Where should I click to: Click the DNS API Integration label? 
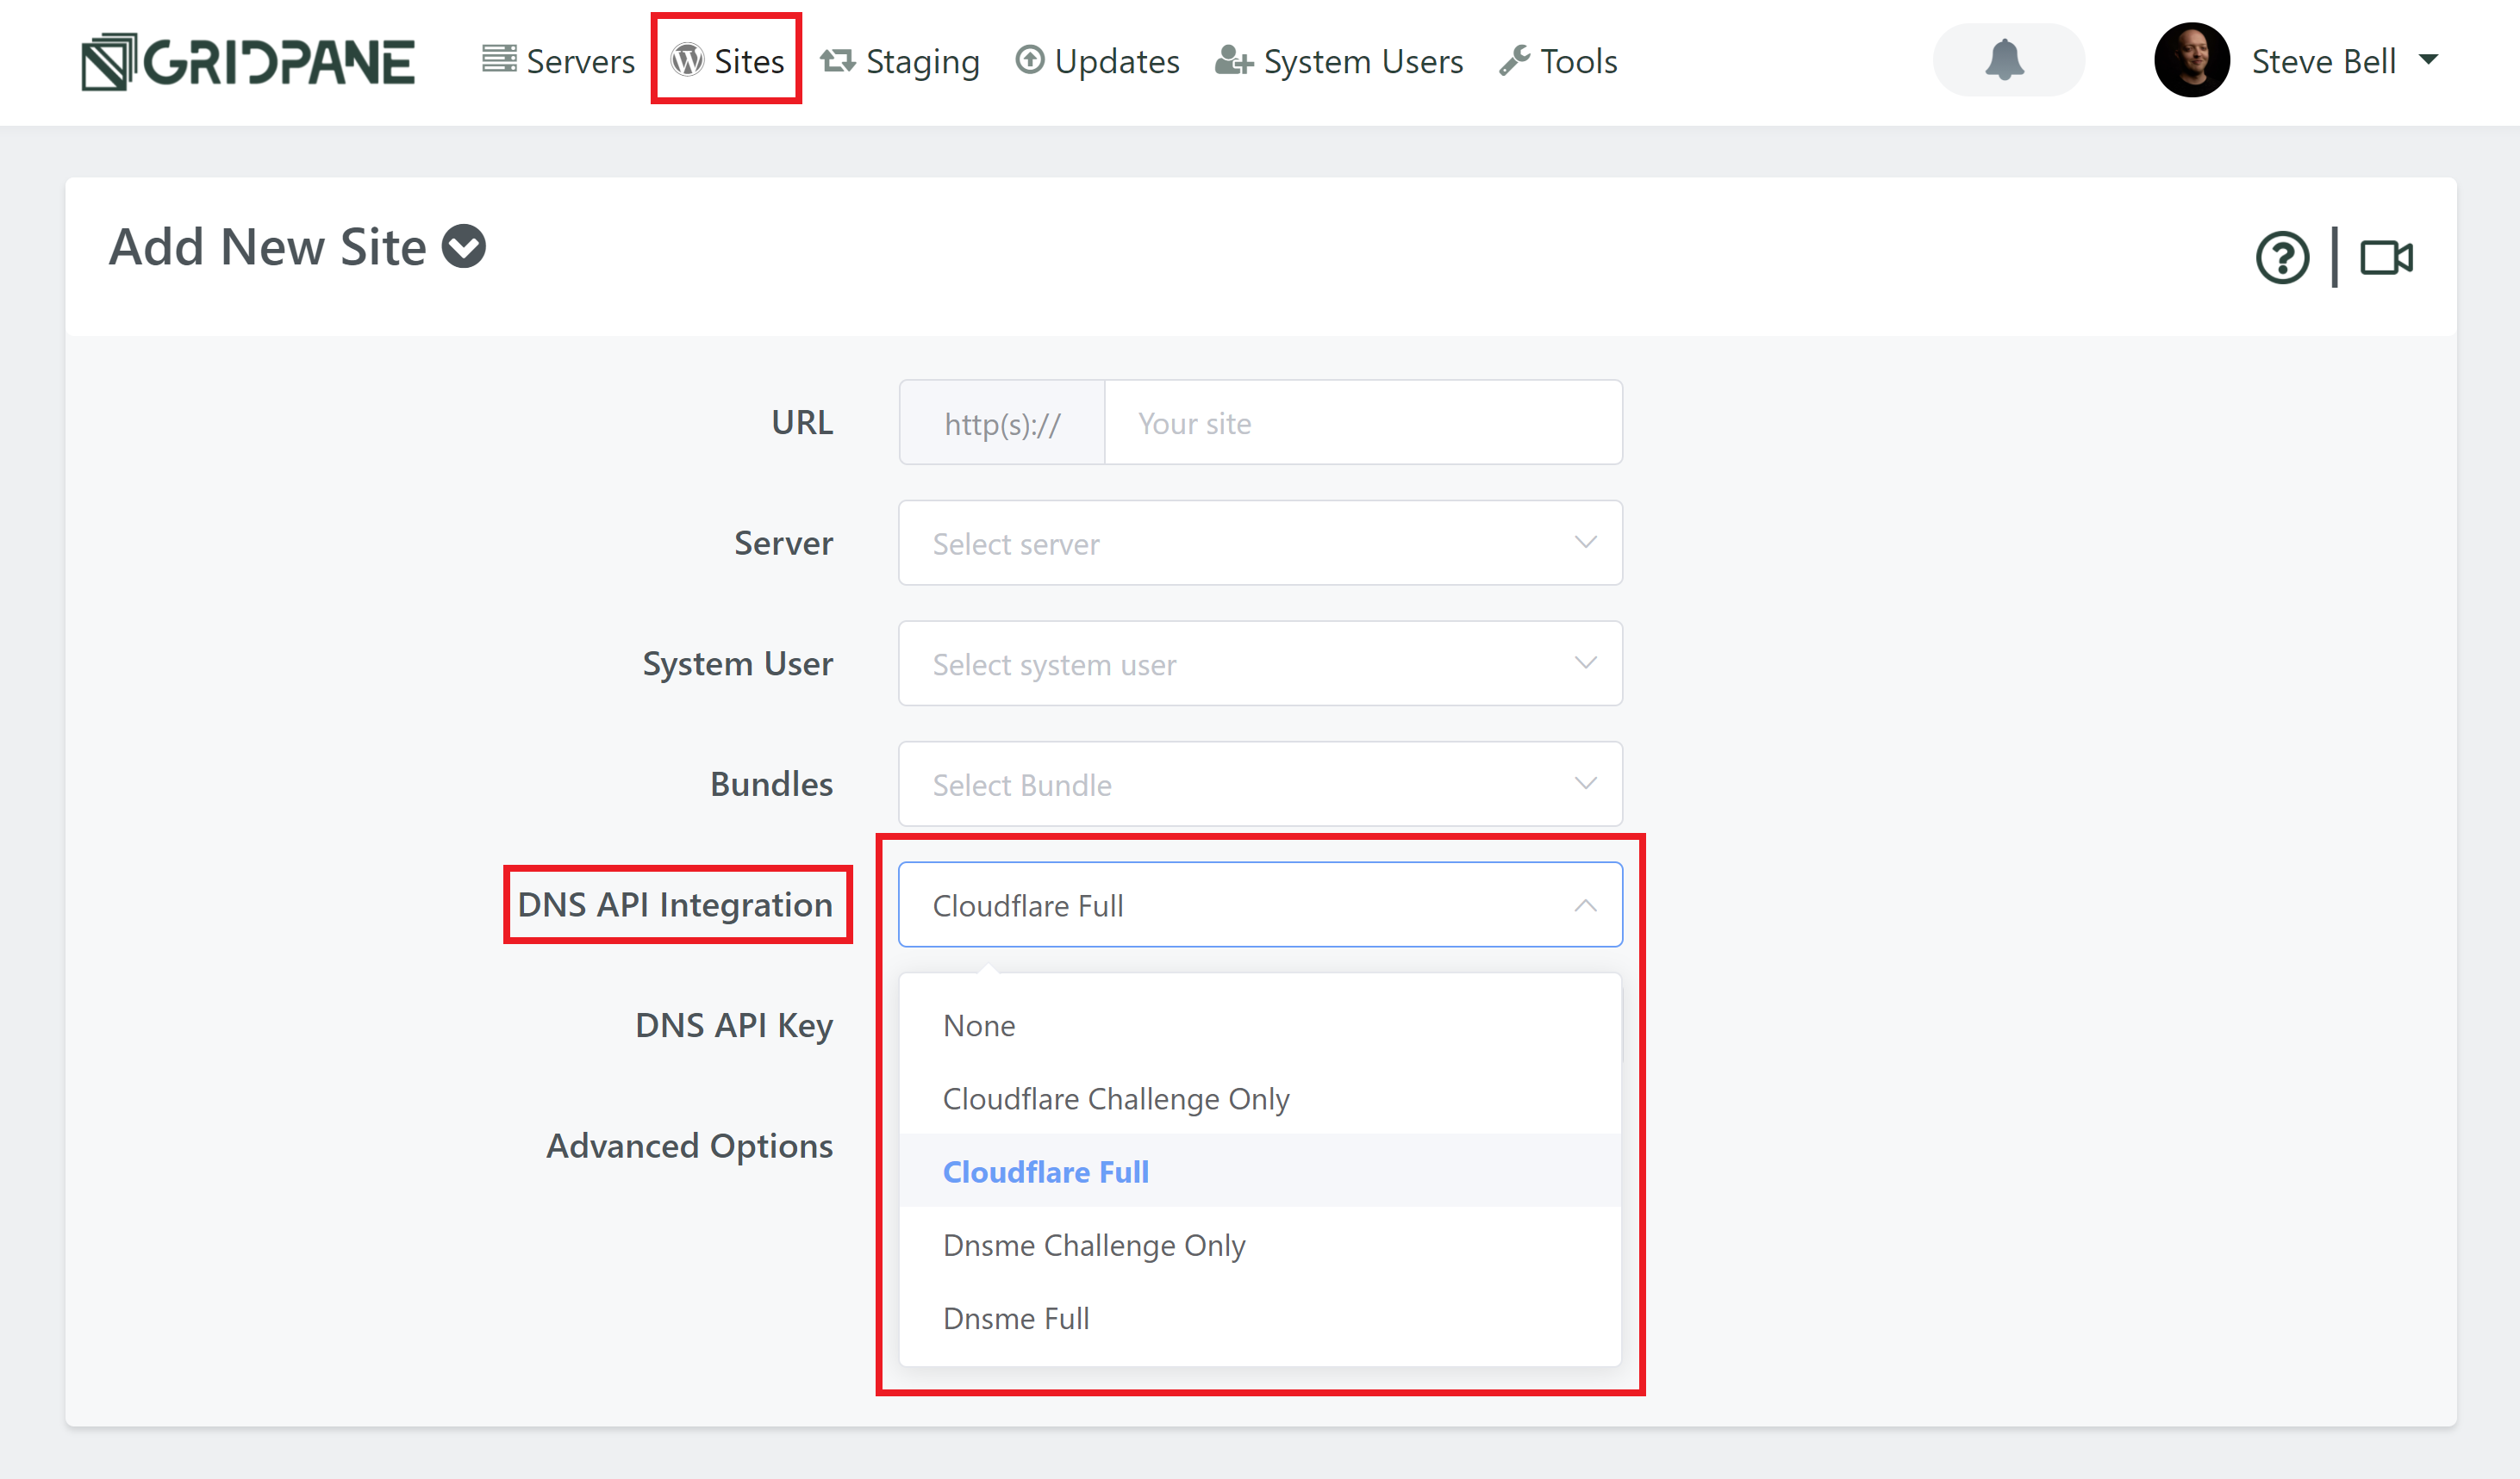click(675, 904)
